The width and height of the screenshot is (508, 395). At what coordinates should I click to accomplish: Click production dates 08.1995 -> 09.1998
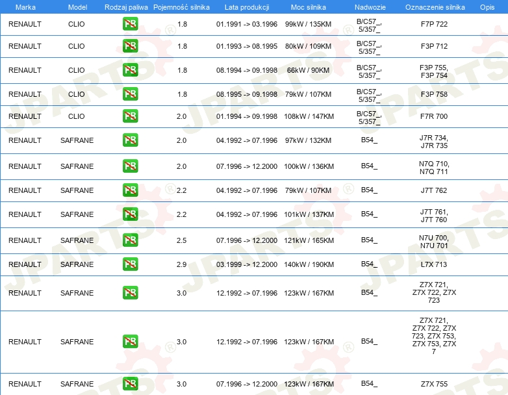[x=247, y=94]
